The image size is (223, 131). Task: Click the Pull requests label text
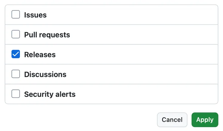[47, 35]
